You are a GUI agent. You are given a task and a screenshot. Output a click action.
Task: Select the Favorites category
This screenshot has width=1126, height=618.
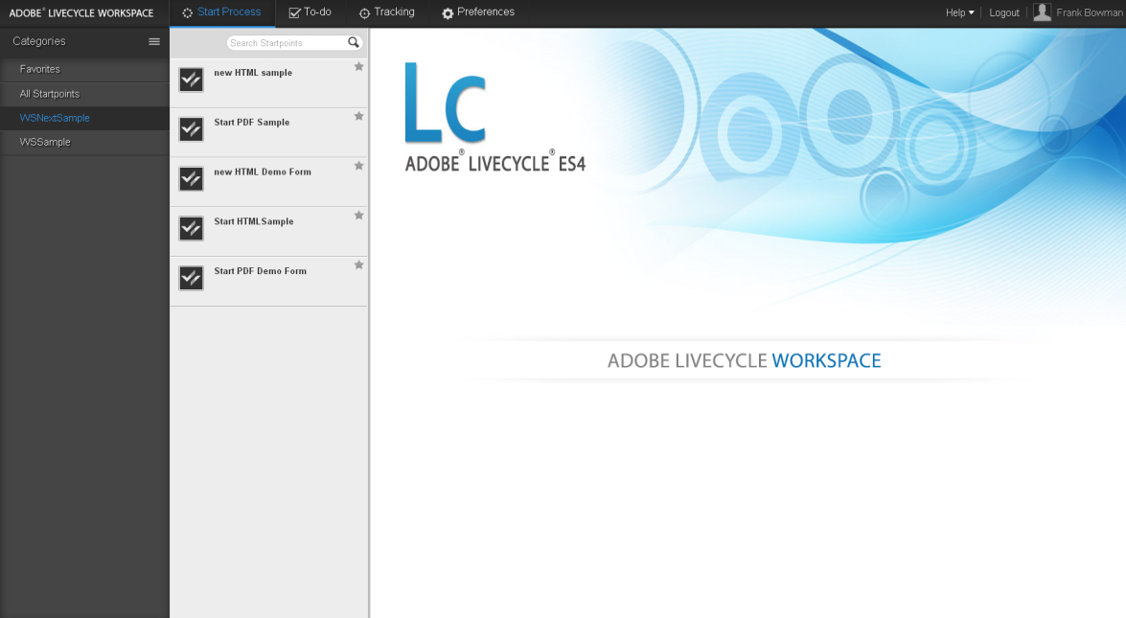coord(84,70)
